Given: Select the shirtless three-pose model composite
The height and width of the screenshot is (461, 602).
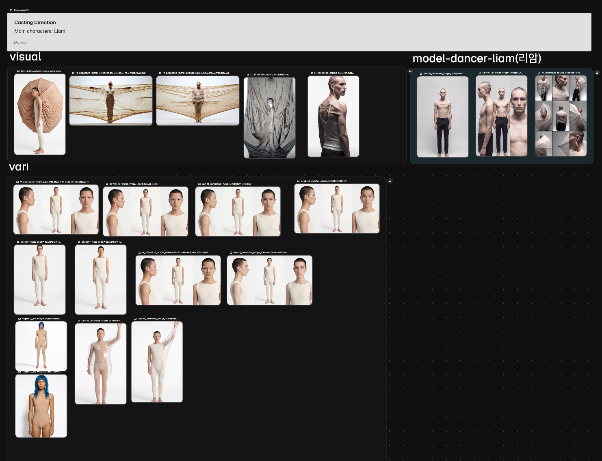Looking at the screenshot, I should pyautogui.click(x=502, y=116).
